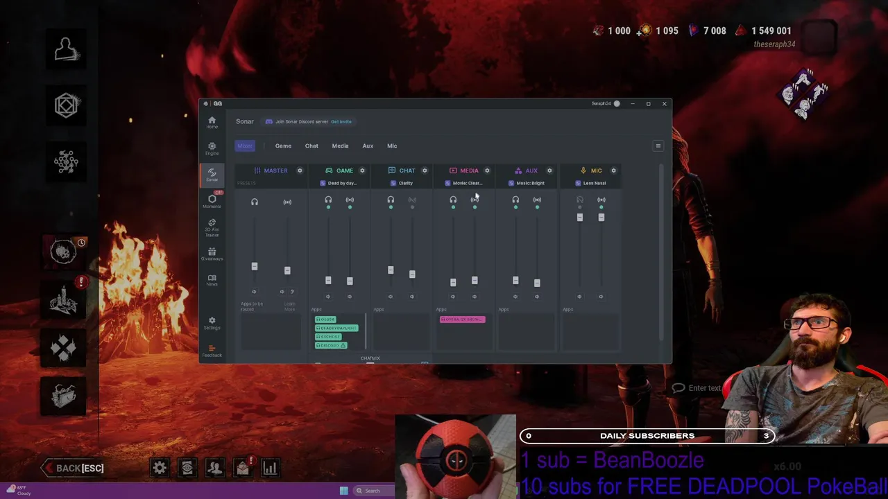This screenshot has height=499, width=888.
Task: Open the MIC channel settings gear
Action: [613, 170]
